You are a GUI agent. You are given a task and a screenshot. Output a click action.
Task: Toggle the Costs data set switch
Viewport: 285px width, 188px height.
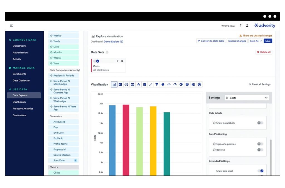point(96,61)
